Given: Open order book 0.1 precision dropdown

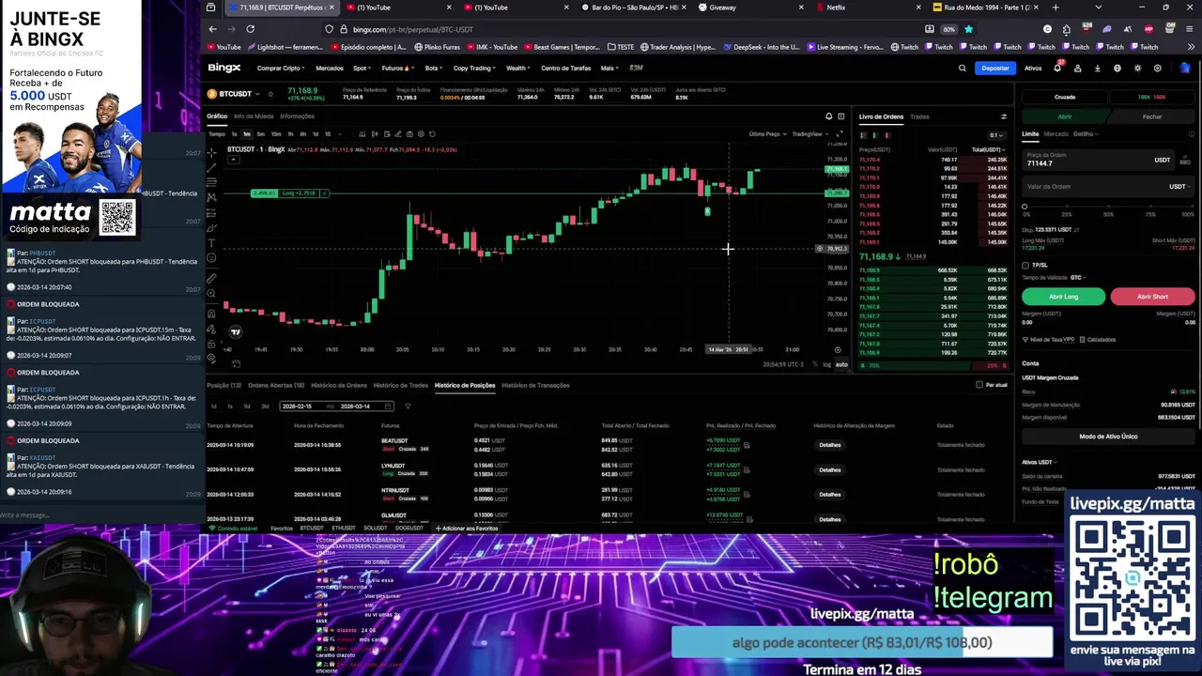Looking at the screenshot, I should coord(997,135).
